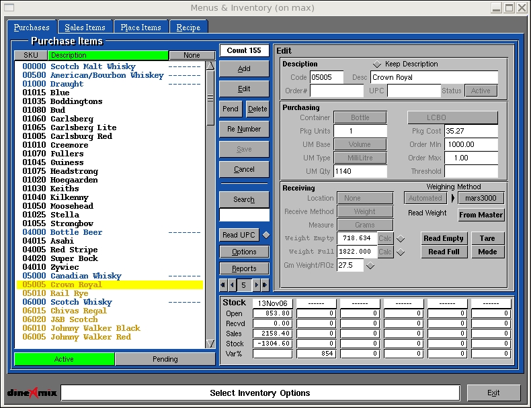Click the Edit button

coord(244,89)
